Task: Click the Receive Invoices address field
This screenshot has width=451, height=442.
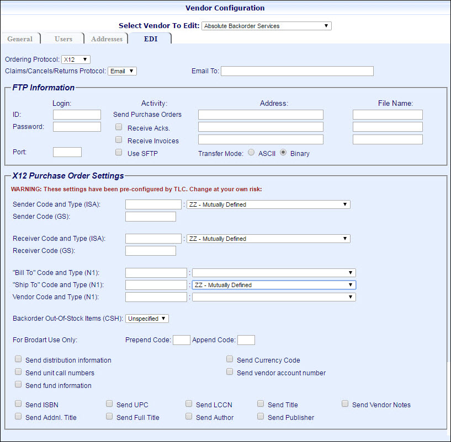Action: click(x=261, y=139)
